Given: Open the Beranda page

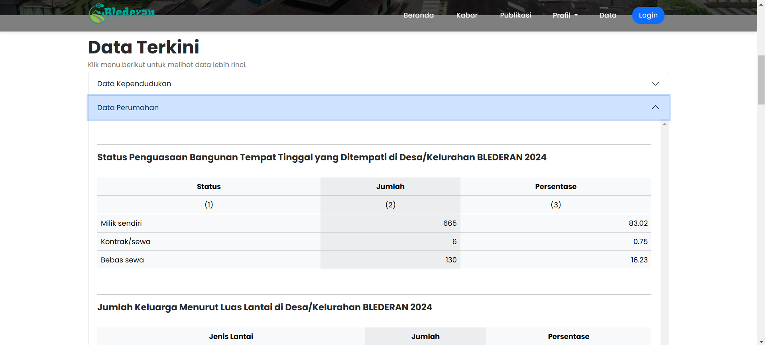Looking at the screenshot, I should tap(418, 15).
